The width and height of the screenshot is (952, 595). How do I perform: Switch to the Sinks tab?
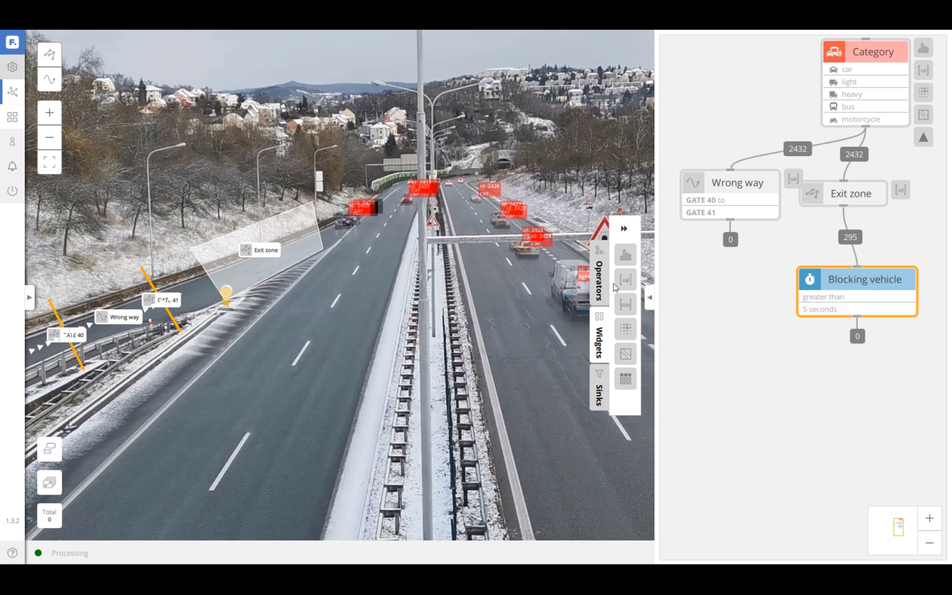coord(598,387)
